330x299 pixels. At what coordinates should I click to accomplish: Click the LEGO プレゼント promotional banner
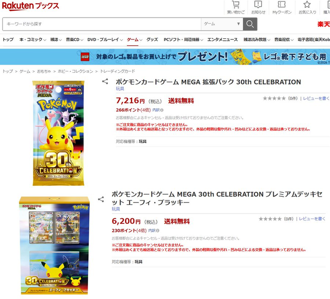(165, 57)
